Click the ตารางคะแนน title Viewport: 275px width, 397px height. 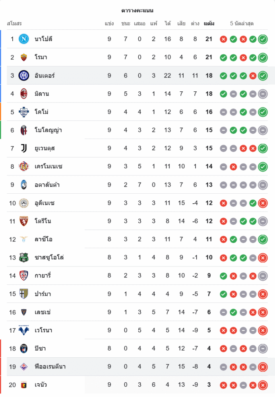(137, 10)
